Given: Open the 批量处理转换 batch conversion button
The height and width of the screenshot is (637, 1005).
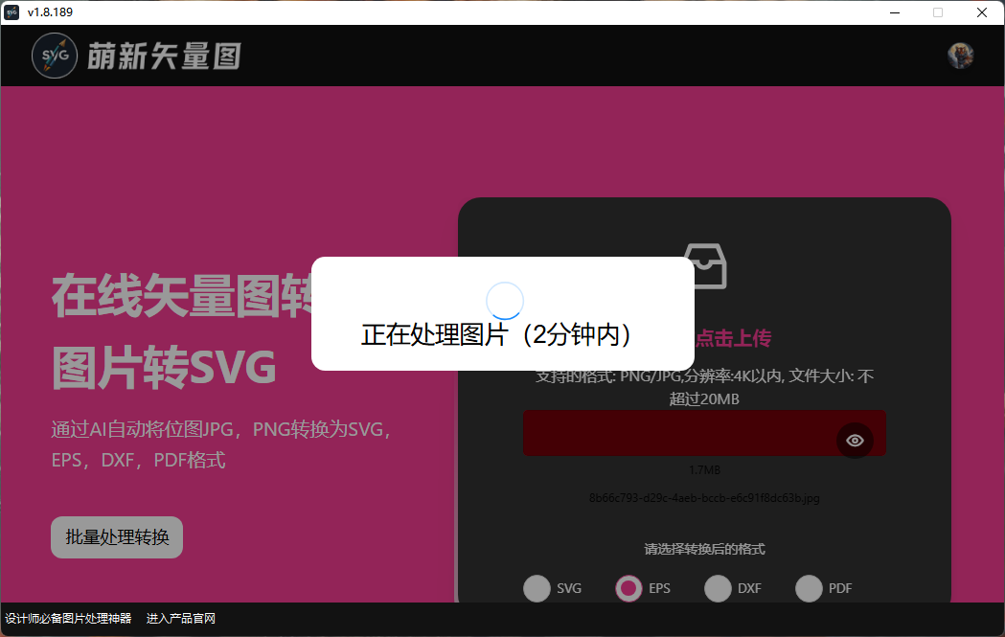Looking at the screenshot, I should click(x=116, y=537).
